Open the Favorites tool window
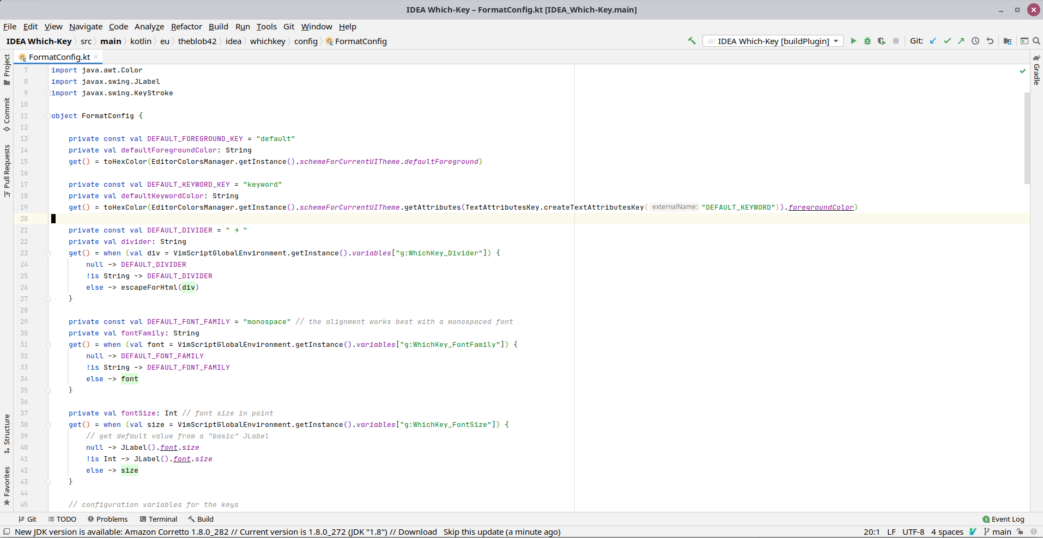The height and width of the screenshot is (538, 1043). (7, 486)
